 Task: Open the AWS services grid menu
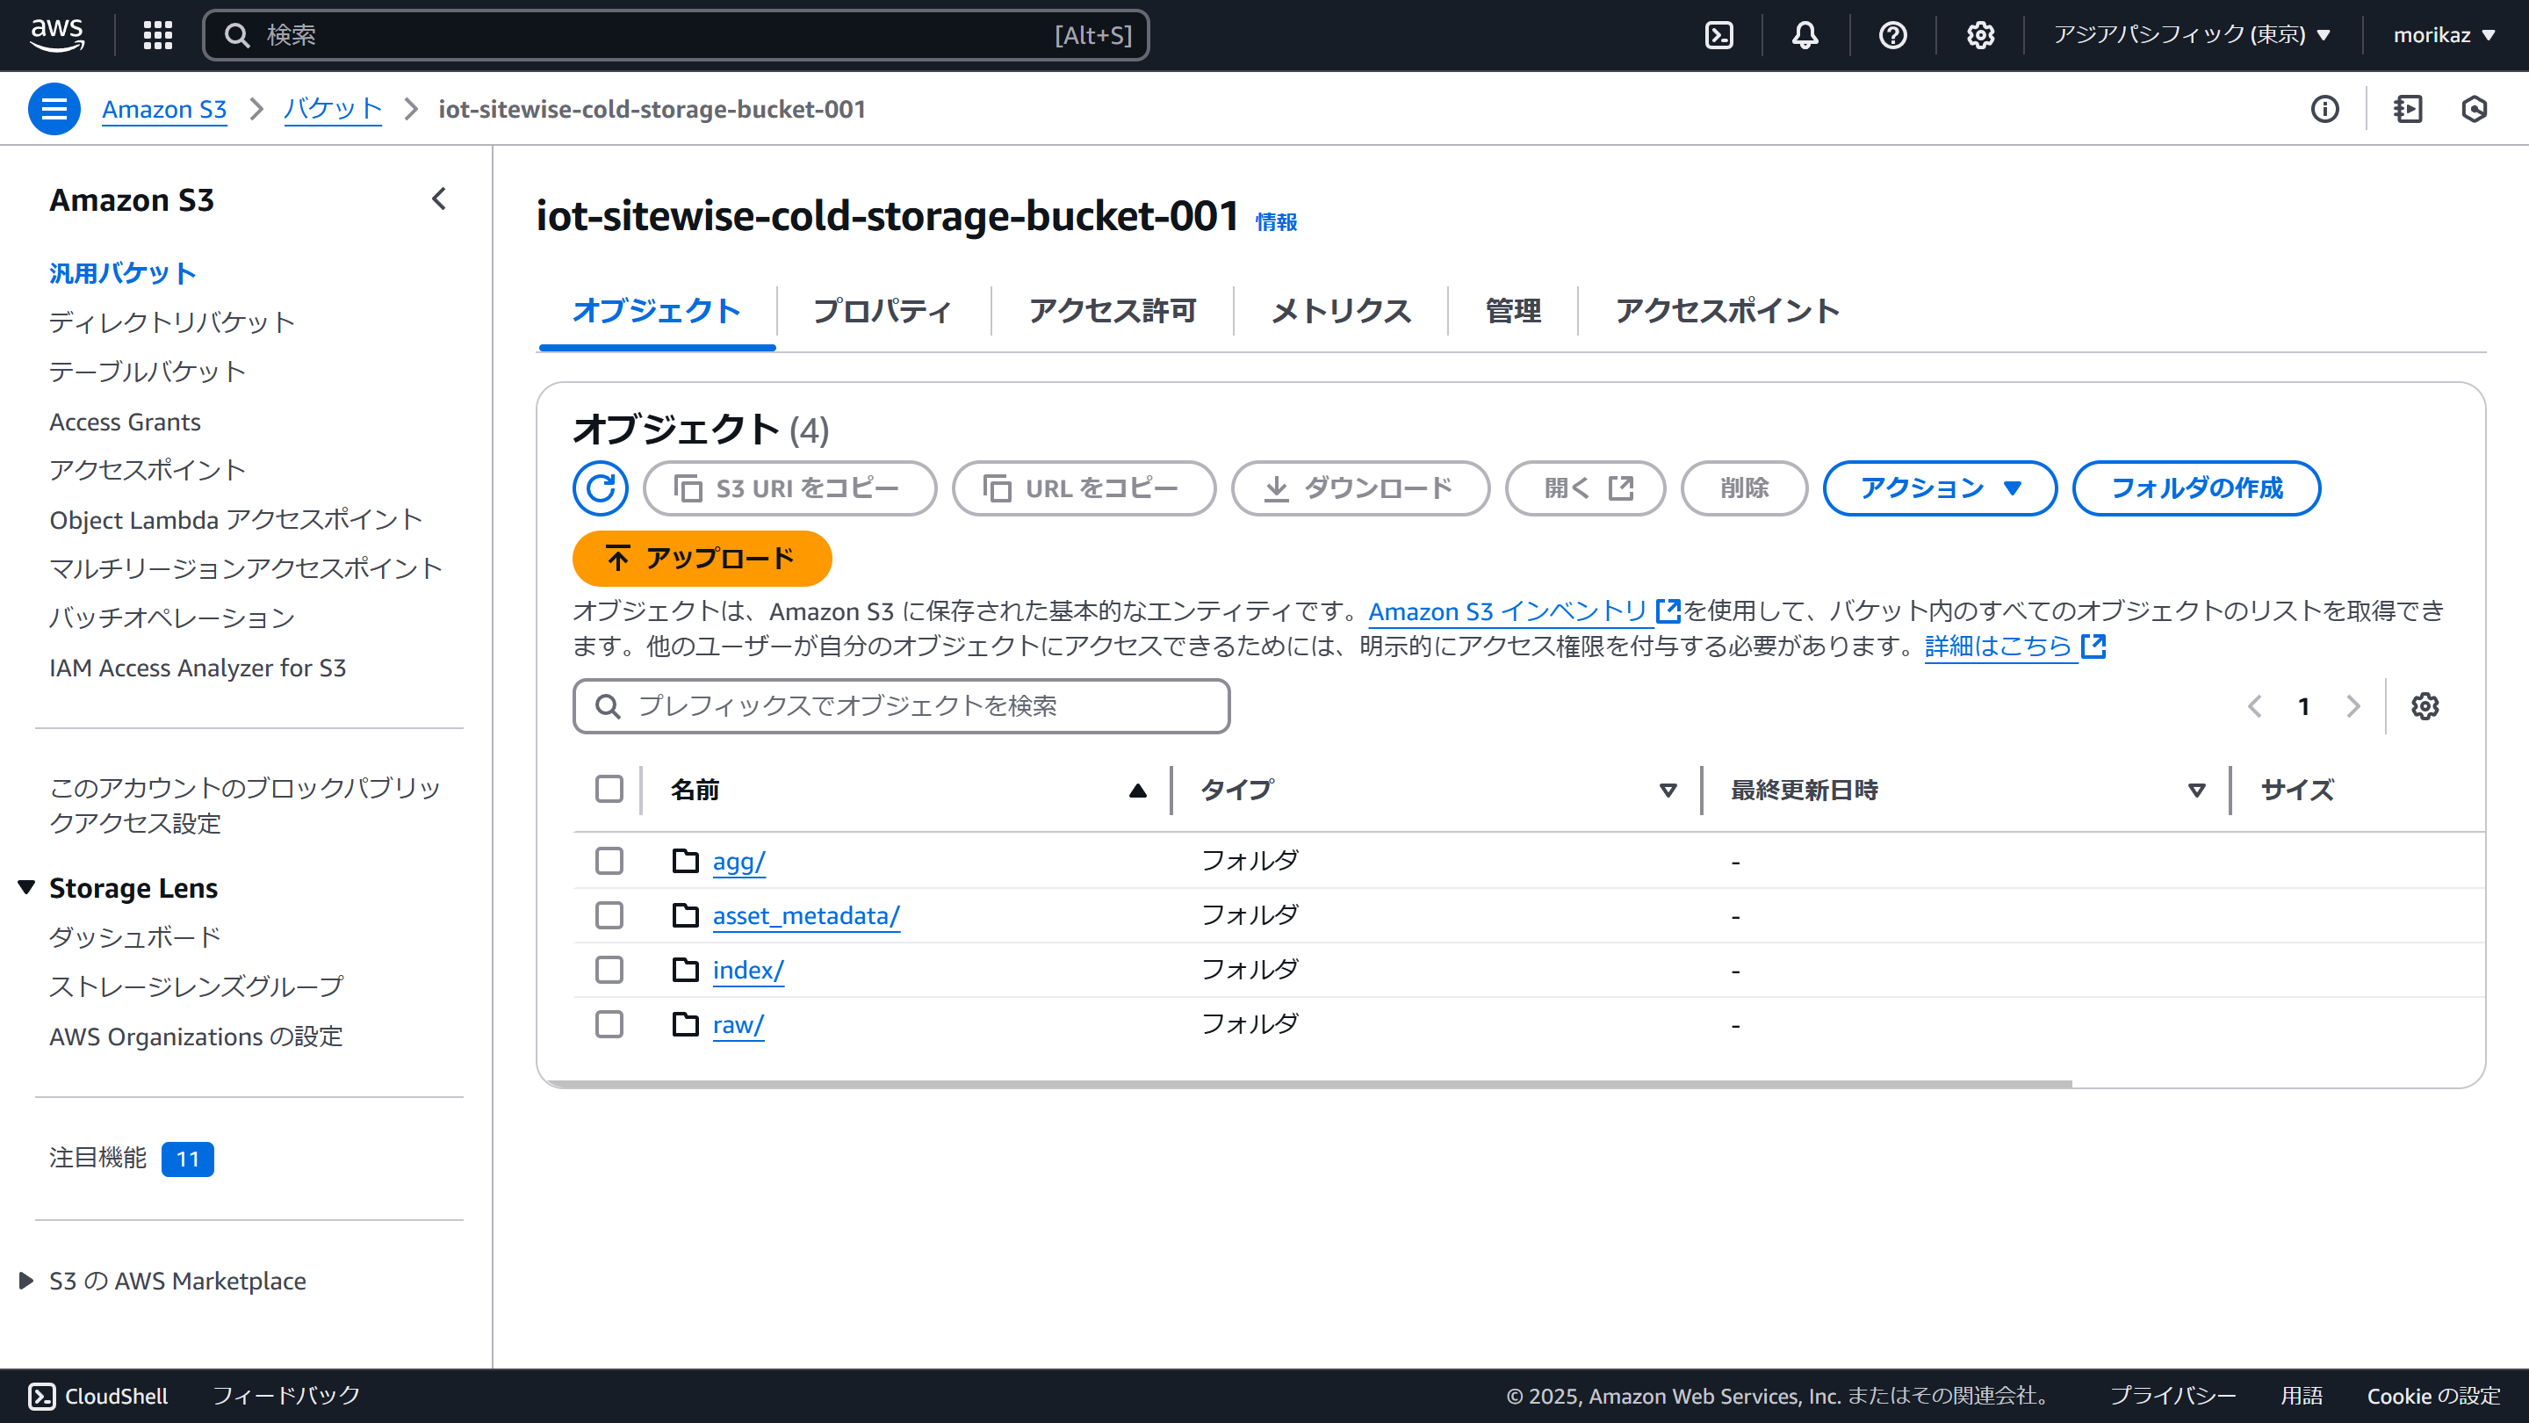[158, 35]
